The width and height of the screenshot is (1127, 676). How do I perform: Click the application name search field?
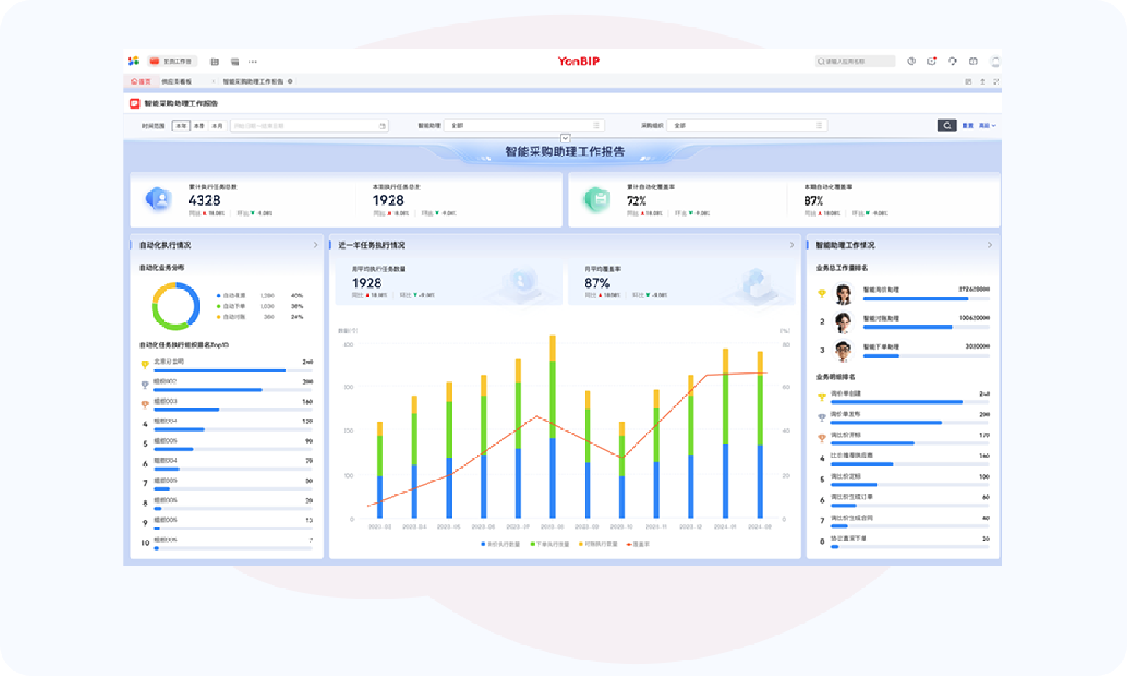click(x=855, y=61)
